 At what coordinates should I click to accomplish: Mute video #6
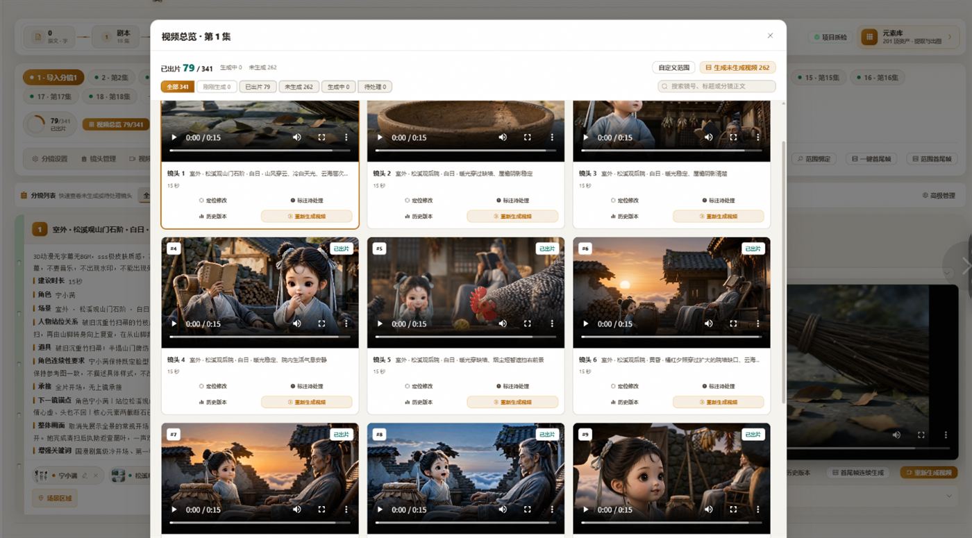pyautogui.click(x=709, y=323)
